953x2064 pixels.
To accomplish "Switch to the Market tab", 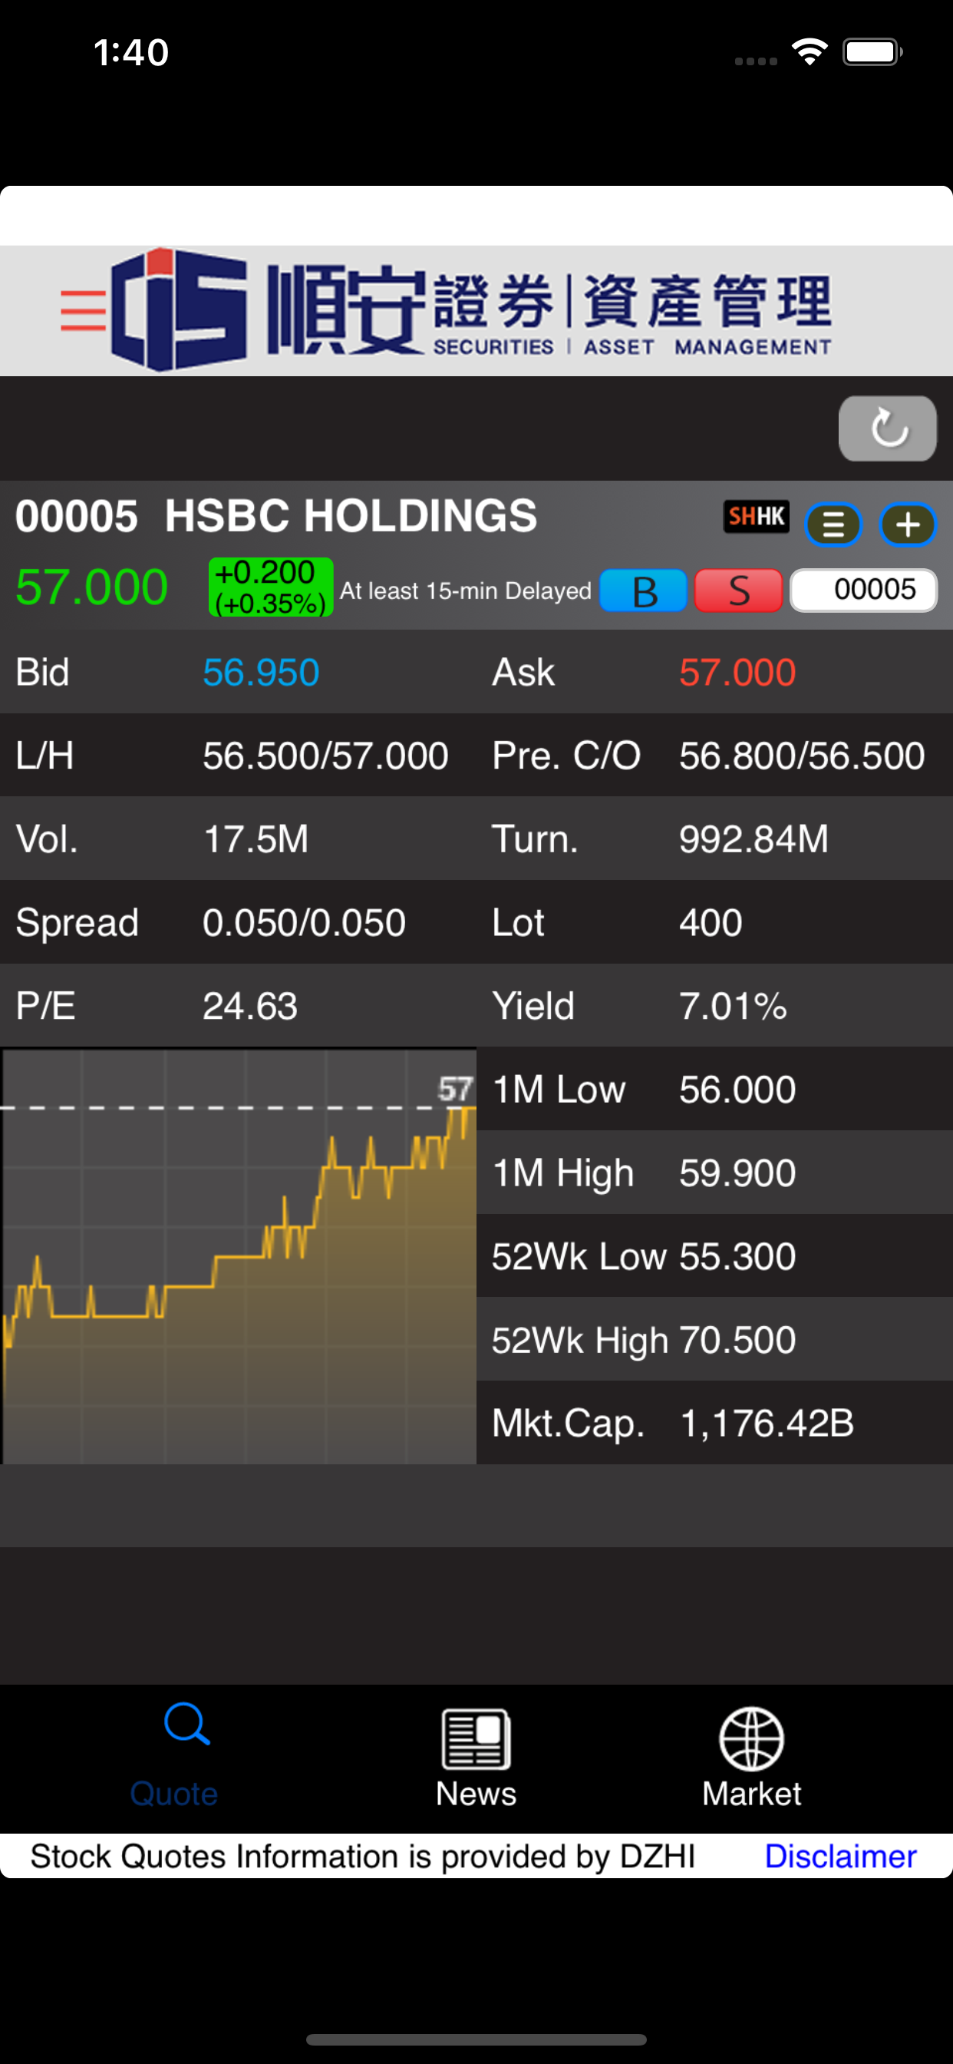I will pyautogui.click(x=751, y=1757).
